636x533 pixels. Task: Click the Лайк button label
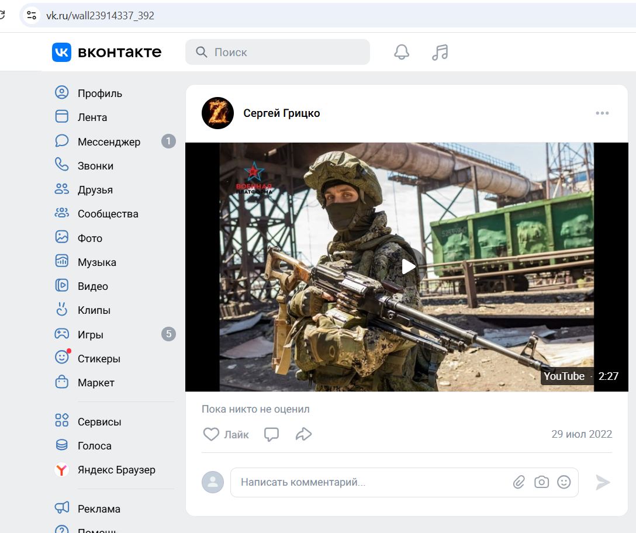[236, 434]
